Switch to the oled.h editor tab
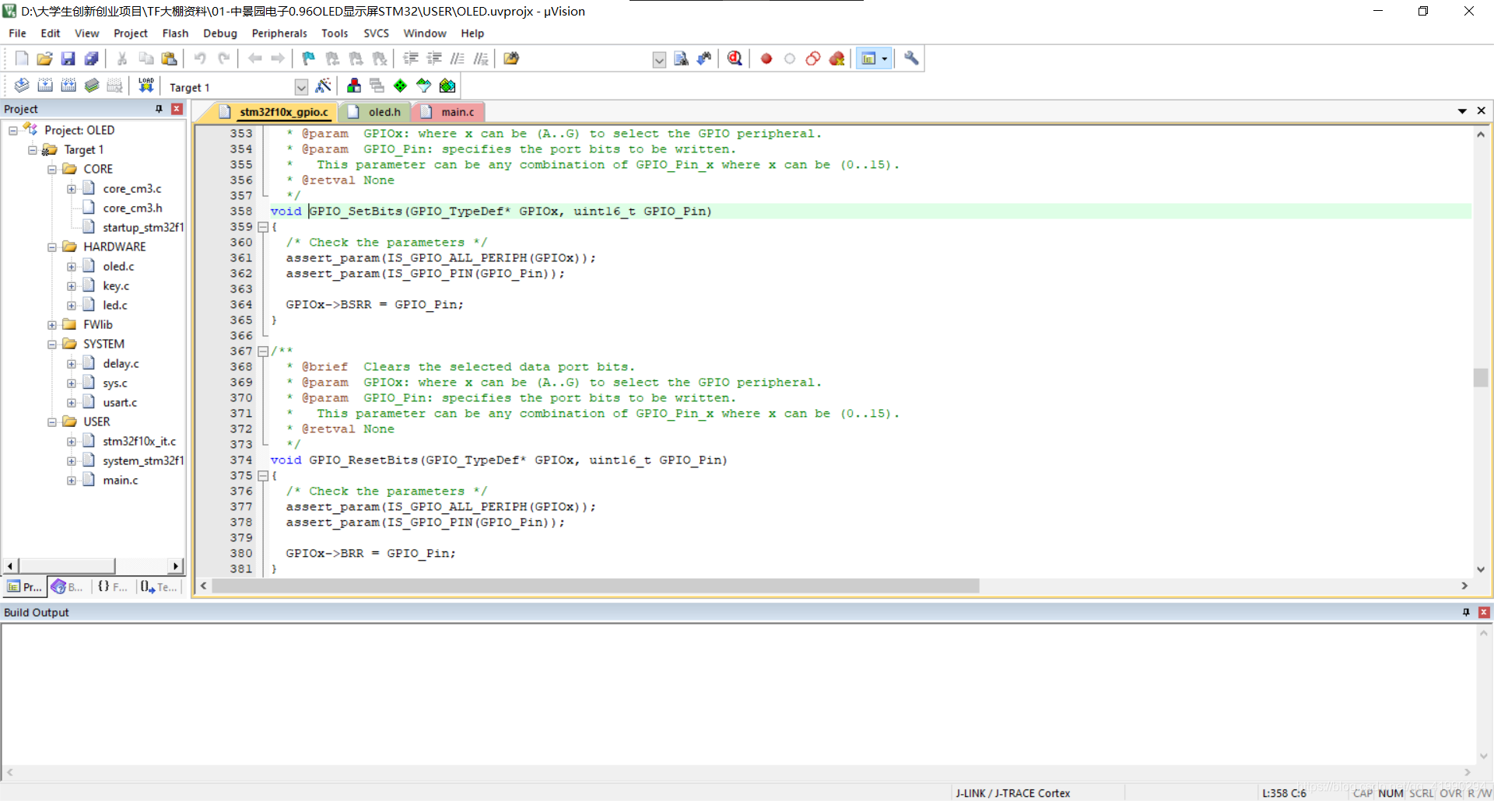1494x801 pixels. (x=376, y=112)
